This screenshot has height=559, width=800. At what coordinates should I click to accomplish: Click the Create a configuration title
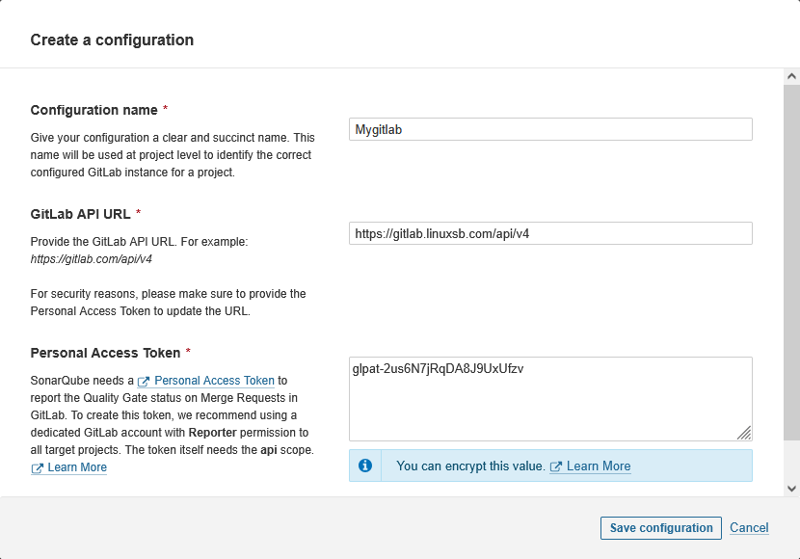(x=112, y=40)
